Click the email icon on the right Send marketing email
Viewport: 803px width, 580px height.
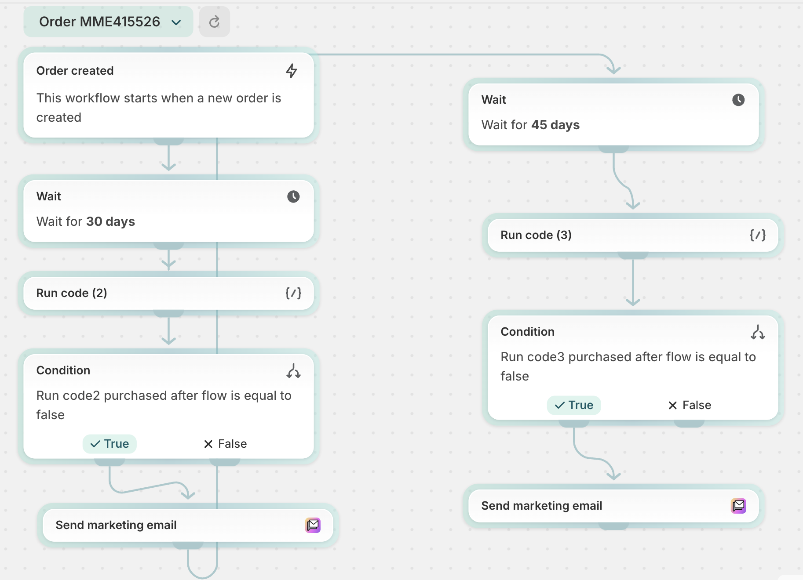739,506
